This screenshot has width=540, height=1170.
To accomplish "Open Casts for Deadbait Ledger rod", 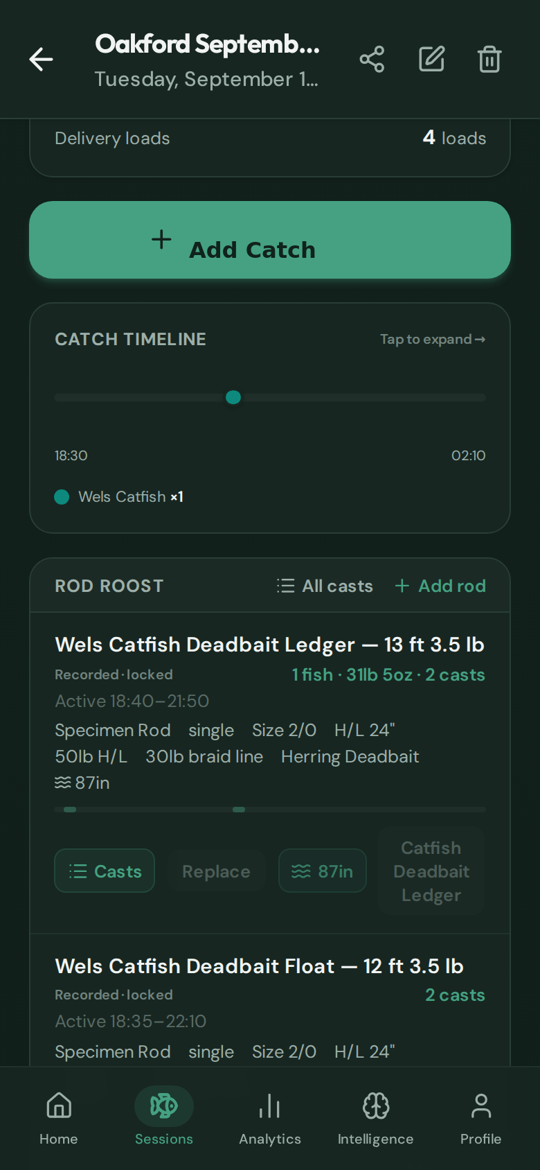I will [x=105, y=871].
